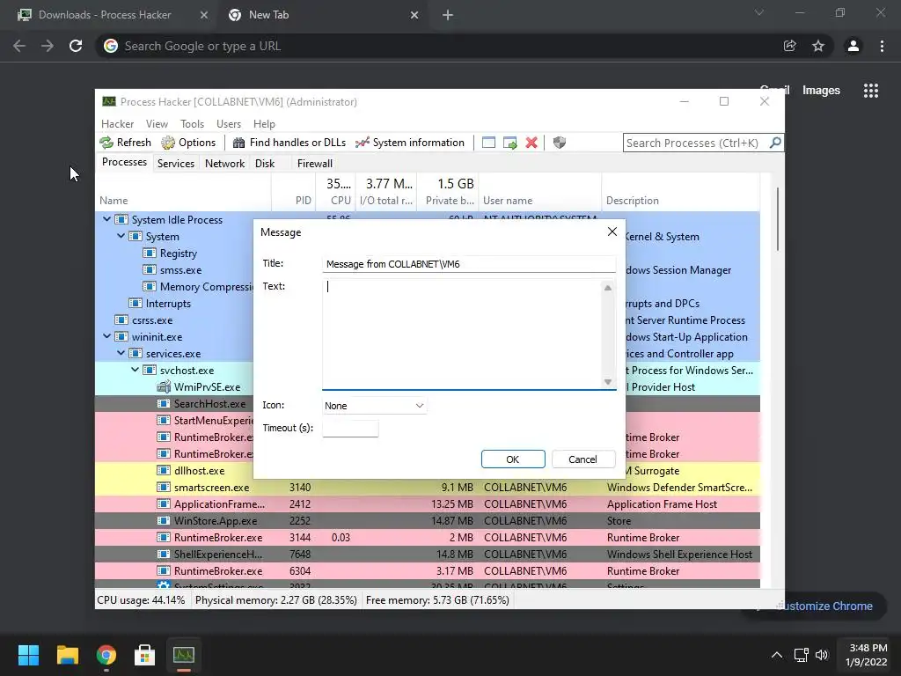This screenshot has height=676, width=901.
Task: Click the magnifier icon in the process search box
Action: (x=775, y=143)
